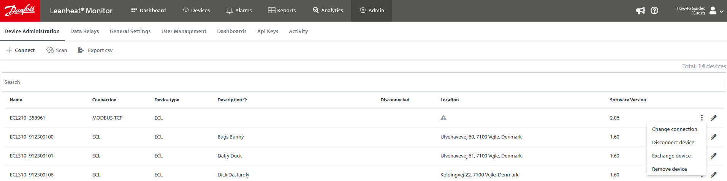The image size is (727, 181).
Task: Click the Danfoss logo
Action: point(20,11)
